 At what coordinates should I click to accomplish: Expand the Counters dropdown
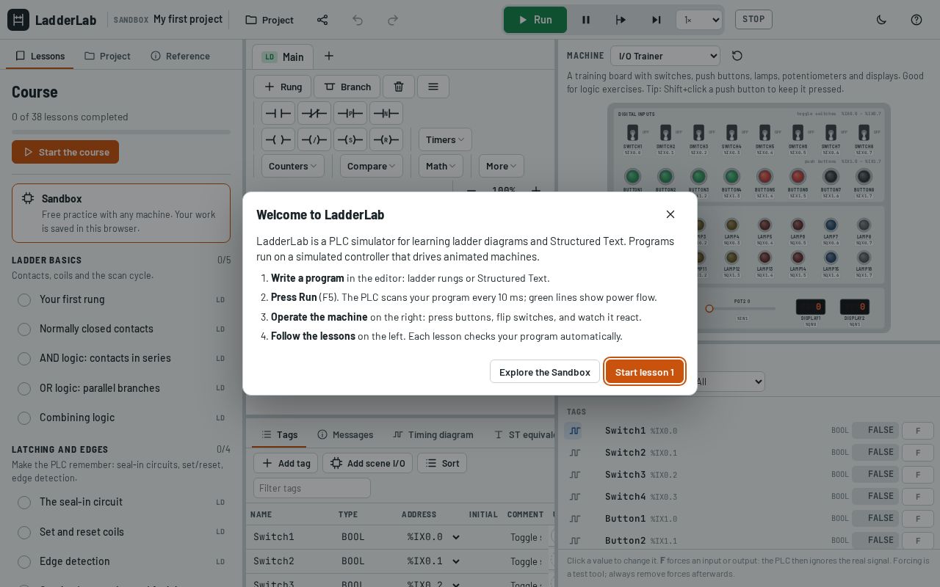coord(293,166)
